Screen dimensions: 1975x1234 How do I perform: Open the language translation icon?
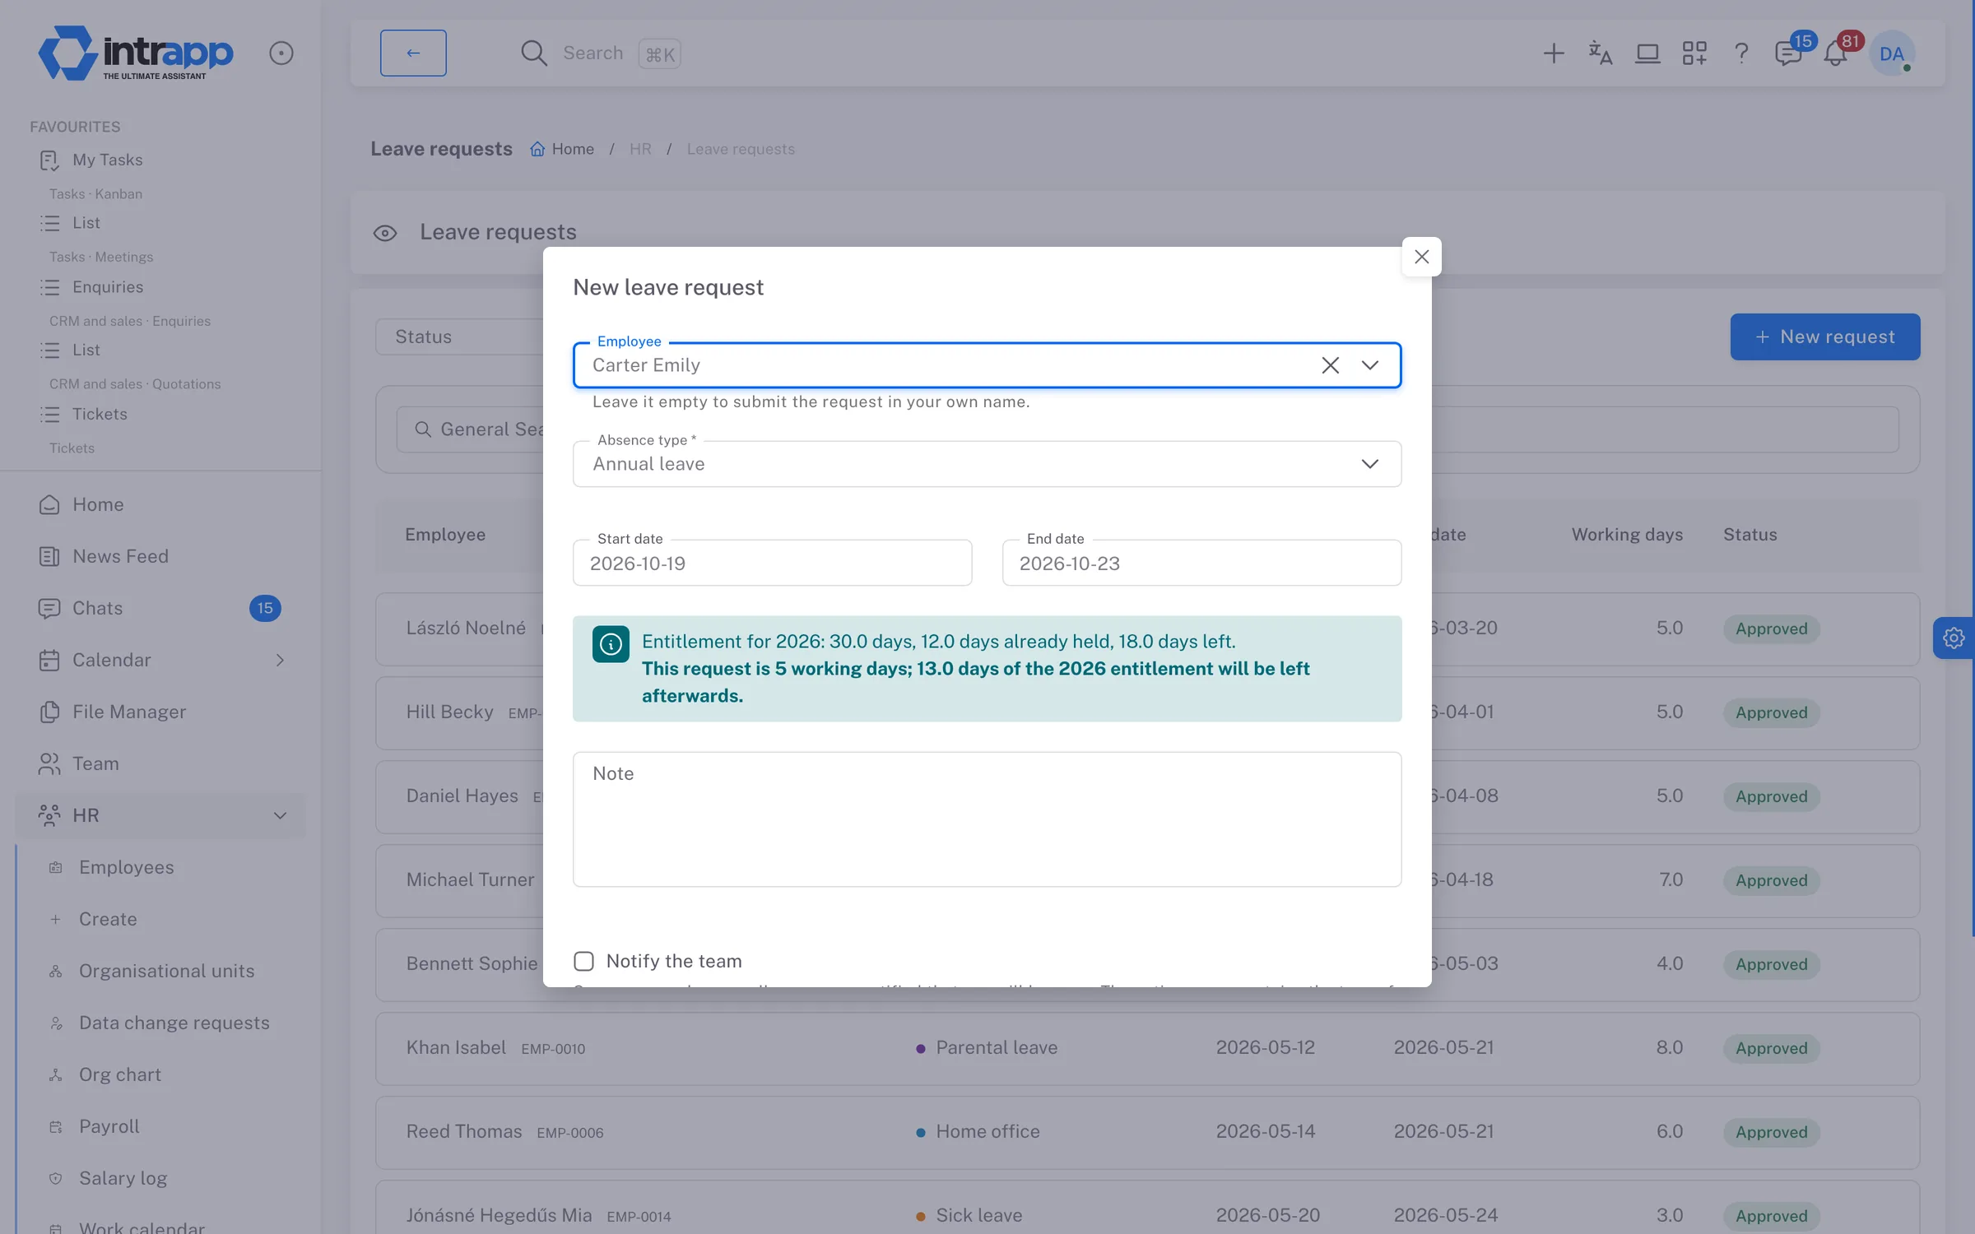point(1600,53)
